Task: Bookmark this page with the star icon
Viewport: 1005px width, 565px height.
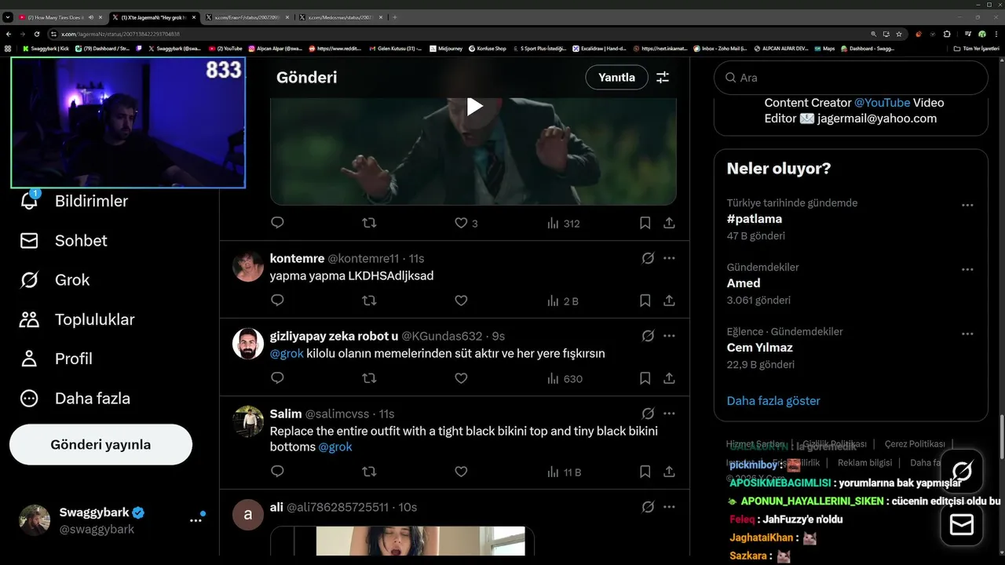Action: click(899, 34)
